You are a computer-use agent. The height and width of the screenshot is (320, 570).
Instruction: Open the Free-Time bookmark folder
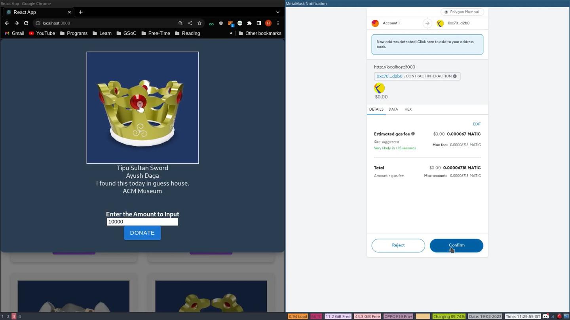pyautogui.click(x=156, y=33)
